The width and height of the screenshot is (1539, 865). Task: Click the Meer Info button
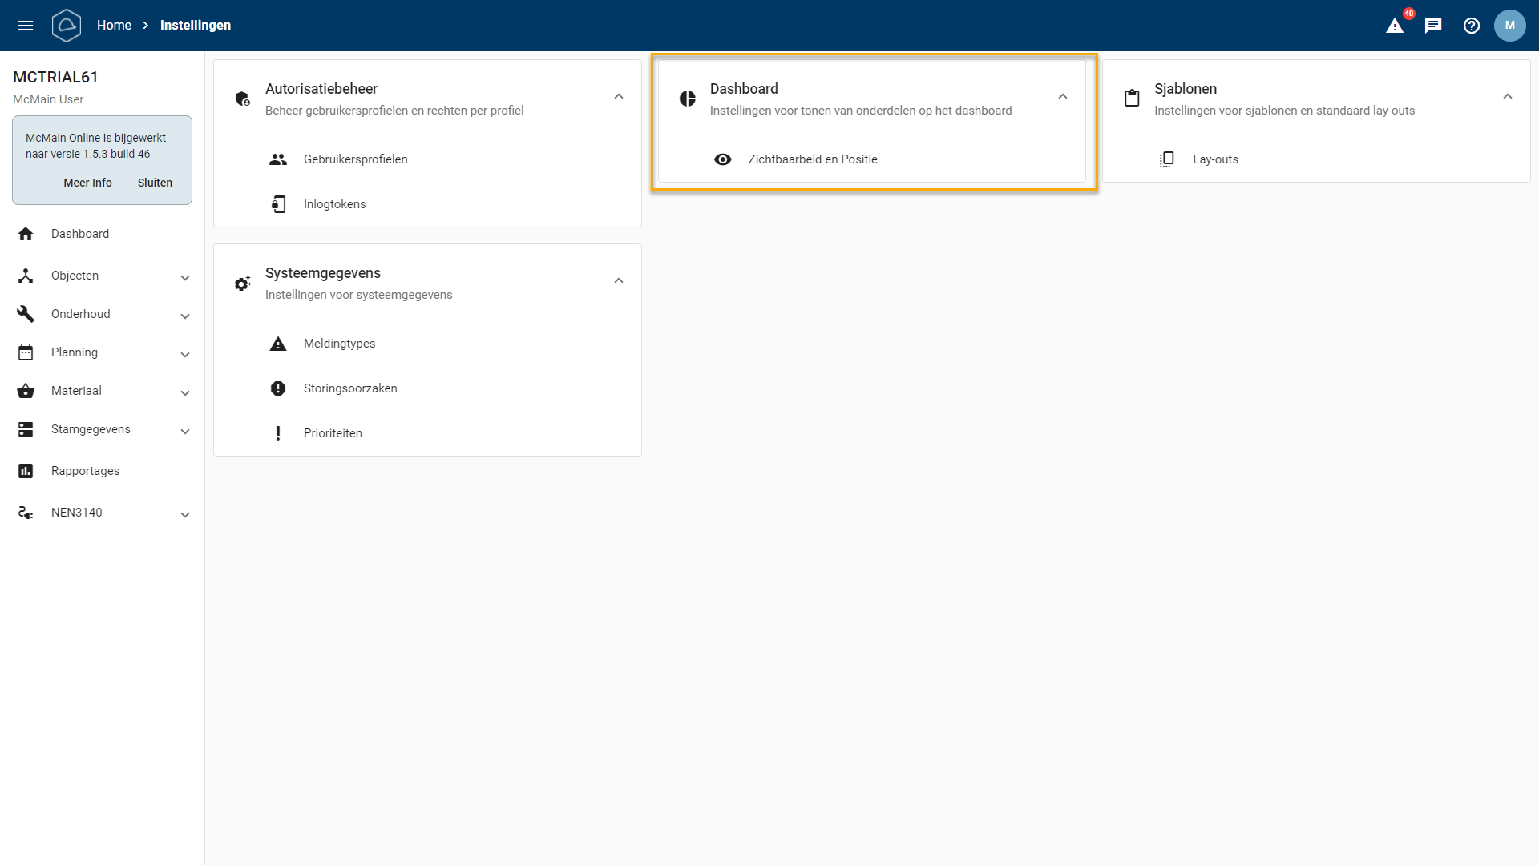[87, 183]
